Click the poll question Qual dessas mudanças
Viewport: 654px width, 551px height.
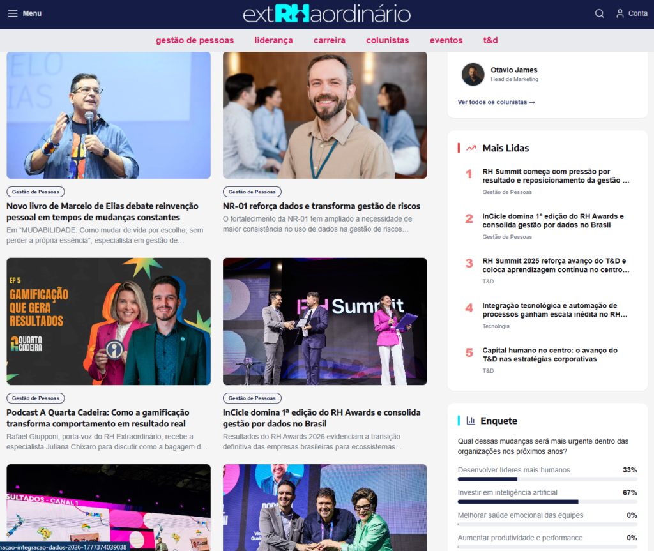543,446
